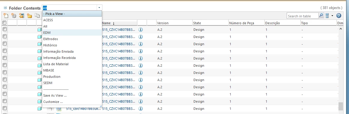Open the Help question mark icon
Viewport: 349px width, 114px height.
coord(339,16)
